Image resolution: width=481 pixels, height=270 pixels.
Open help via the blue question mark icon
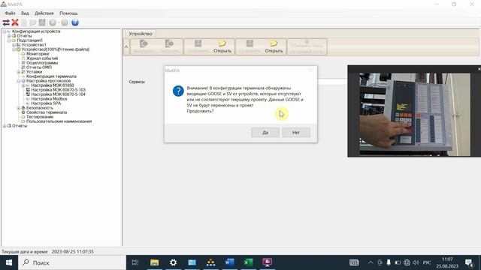75,22
